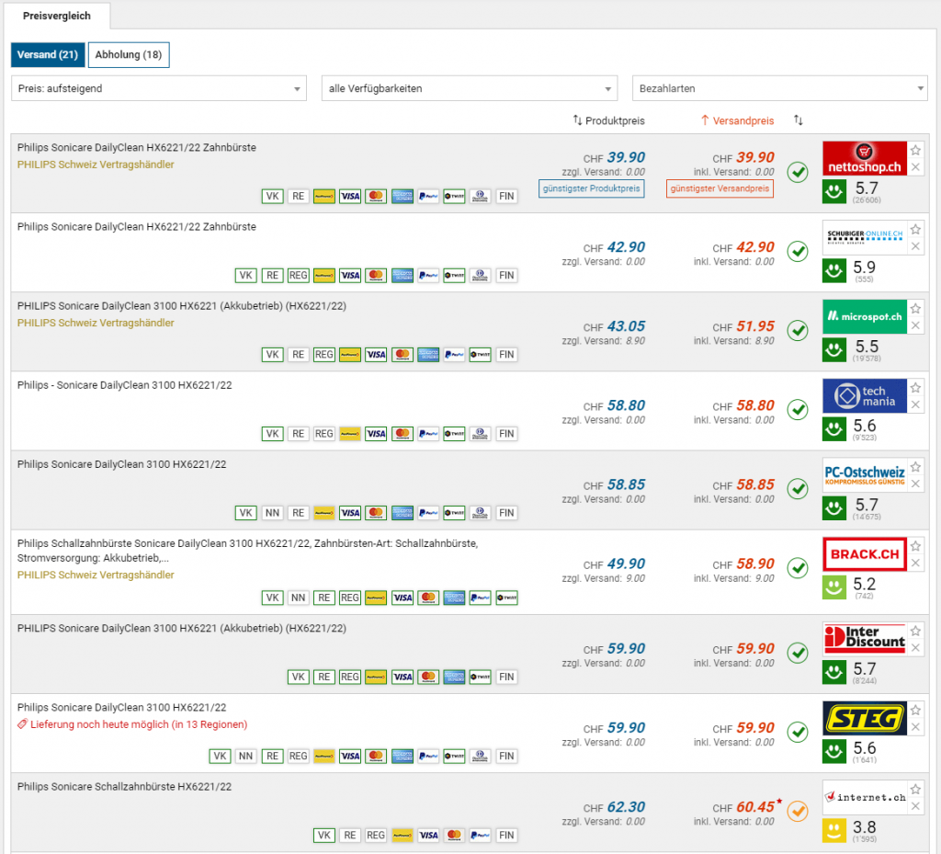Hide the Schubiger-Online offer with its X icon
This screenshot has height=854, width=941.
pos(915,246)
